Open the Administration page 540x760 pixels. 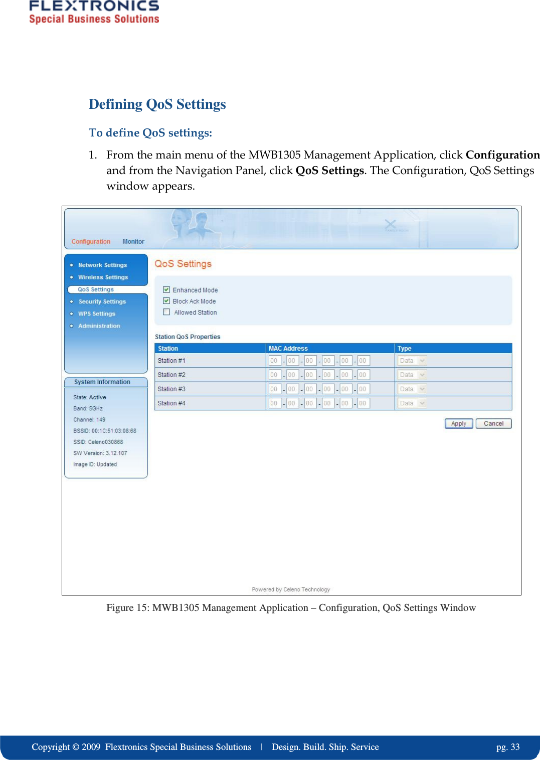99,326
